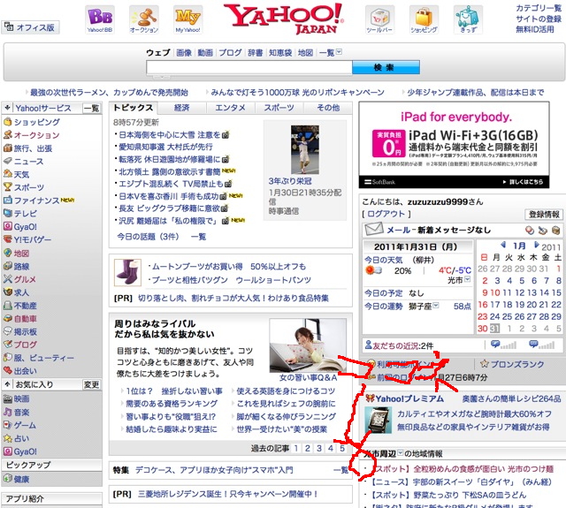The image size is (566, 508).
Task: Open テレビ in the sidebar
Action: 26,214
